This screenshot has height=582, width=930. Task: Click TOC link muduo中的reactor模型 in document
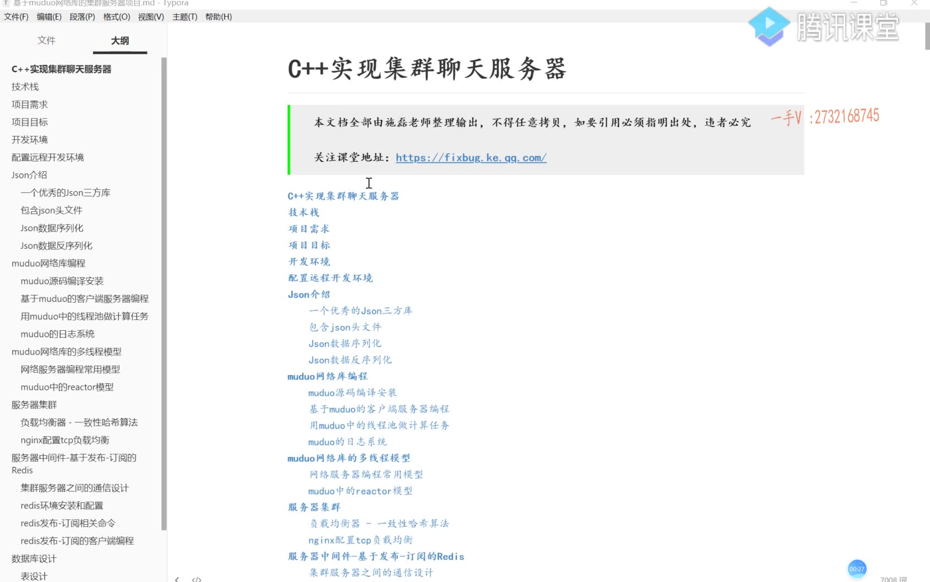[x=360, y=491]
